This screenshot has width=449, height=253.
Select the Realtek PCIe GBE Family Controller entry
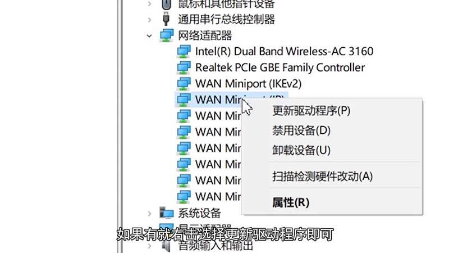(280, 67)
